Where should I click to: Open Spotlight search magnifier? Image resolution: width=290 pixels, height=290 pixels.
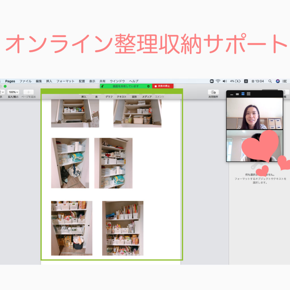click(270, 81)
